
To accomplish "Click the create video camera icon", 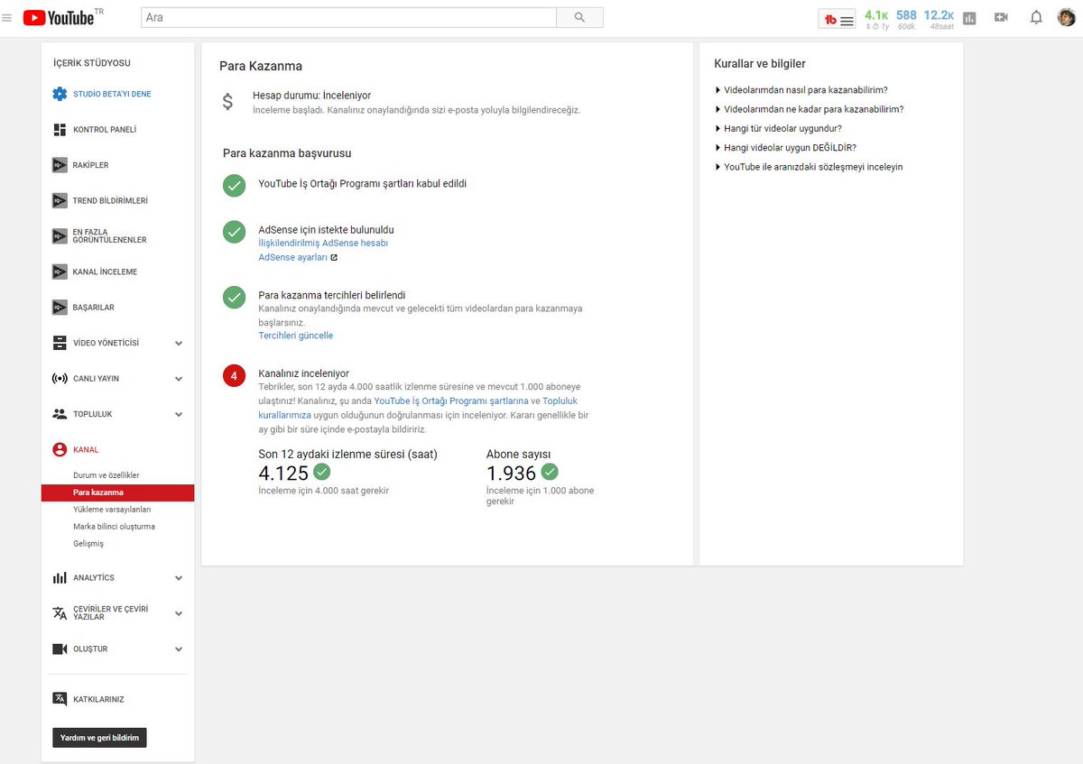I will (x=1001, y=17).
